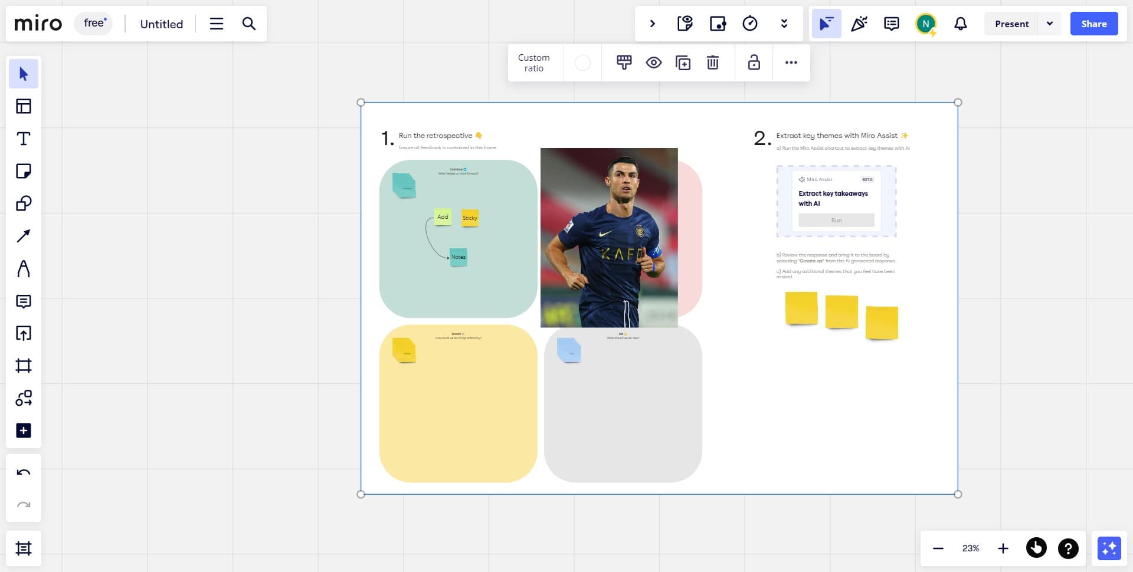
Task: Open the Templates tool
Action: click(x=24, y=106)
